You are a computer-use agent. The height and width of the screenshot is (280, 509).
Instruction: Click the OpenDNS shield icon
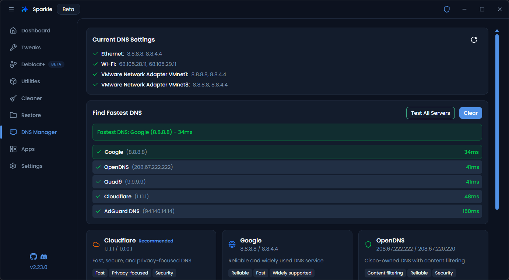[368, 244]
